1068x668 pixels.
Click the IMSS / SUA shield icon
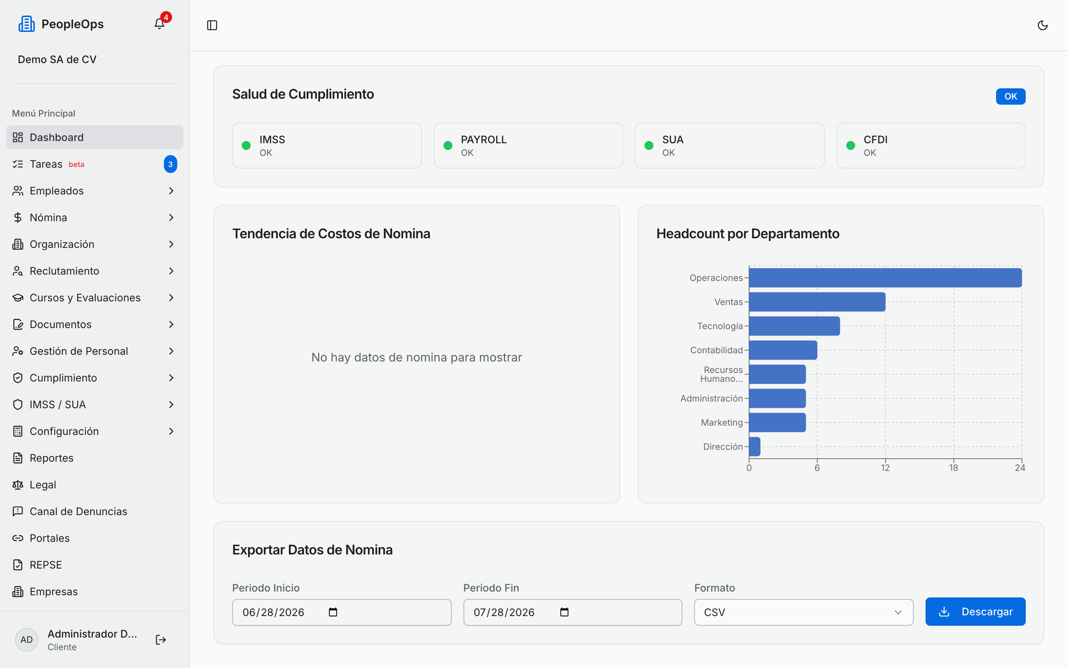point(18,405)
